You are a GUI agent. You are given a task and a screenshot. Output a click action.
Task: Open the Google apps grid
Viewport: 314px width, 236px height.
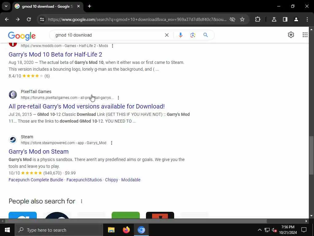[305, 35]
